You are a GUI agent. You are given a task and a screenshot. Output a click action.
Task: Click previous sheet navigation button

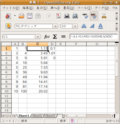(7, 116)
